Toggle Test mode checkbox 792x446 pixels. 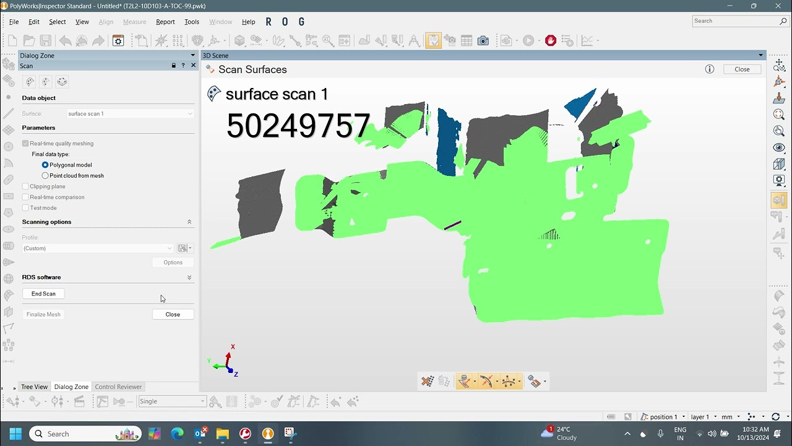25,208
